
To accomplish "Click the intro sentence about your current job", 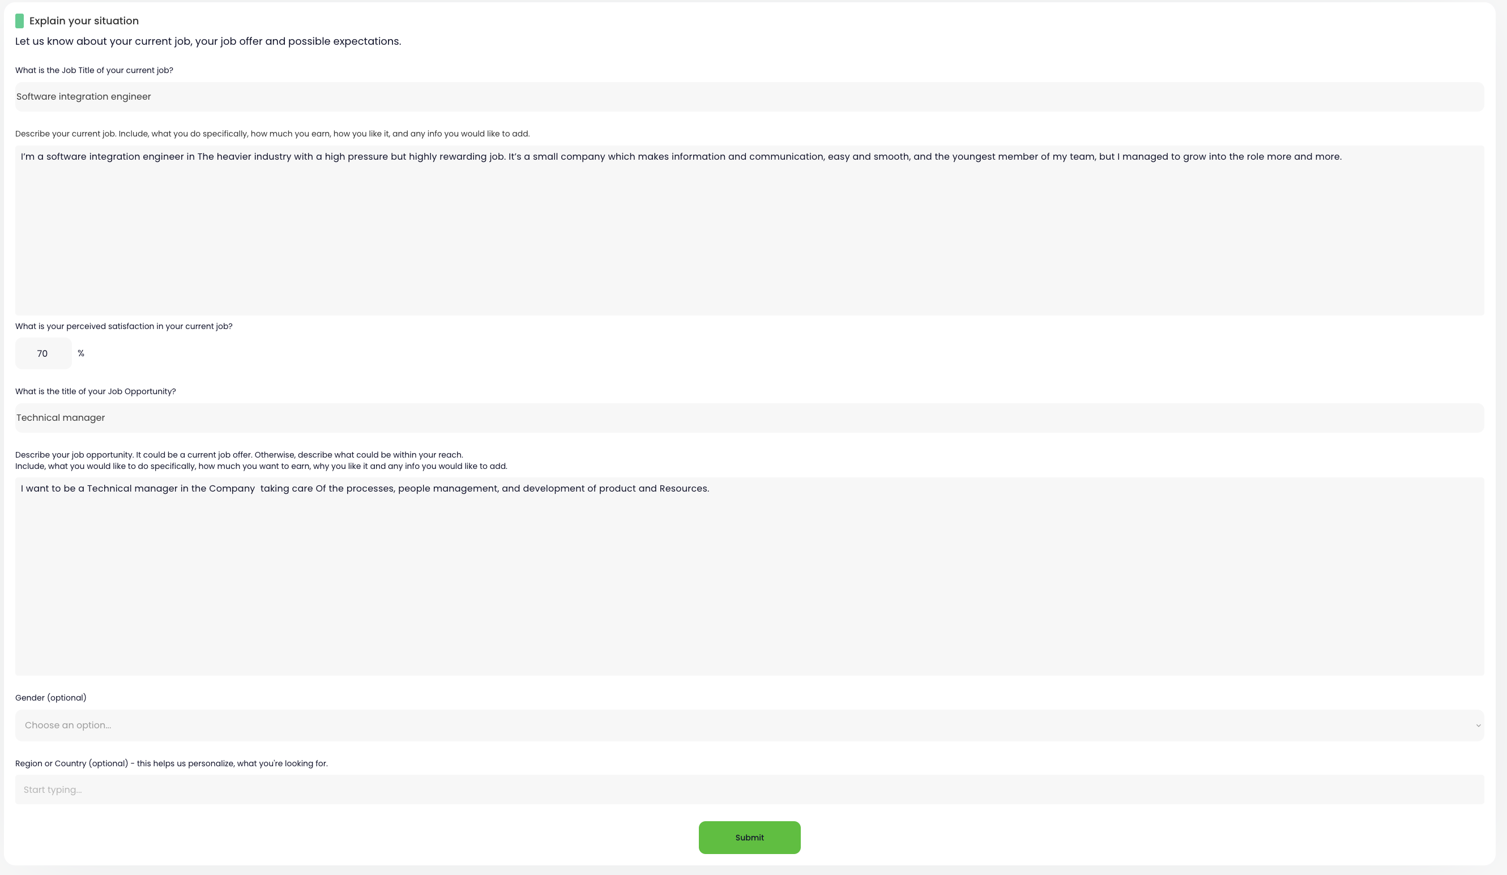I will point(207,41).
